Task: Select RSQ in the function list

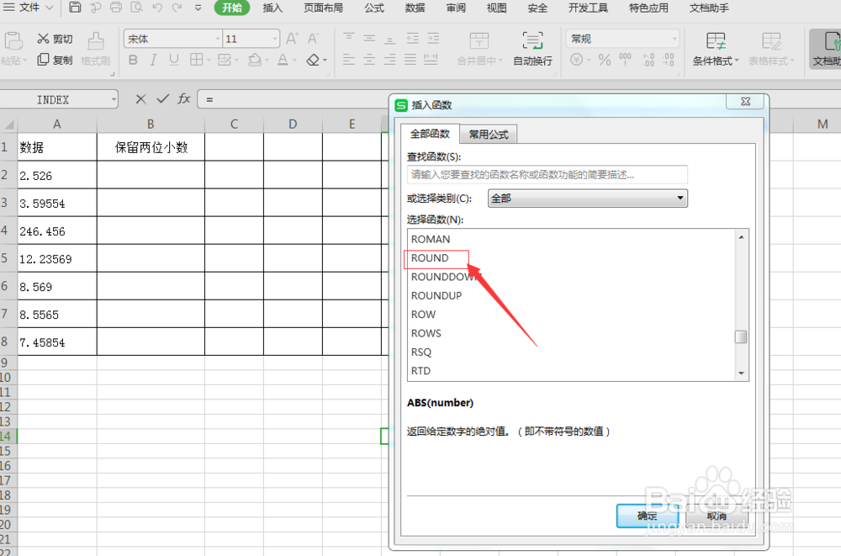Action: click(421, 352)
